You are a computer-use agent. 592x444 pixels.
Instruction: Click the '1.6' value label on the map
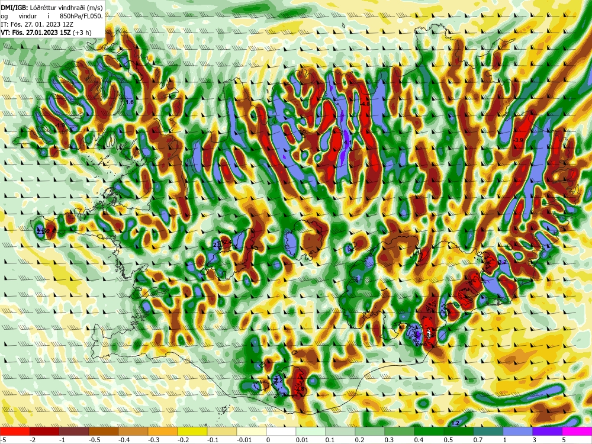pyautogui.click(x=130, y=102)
